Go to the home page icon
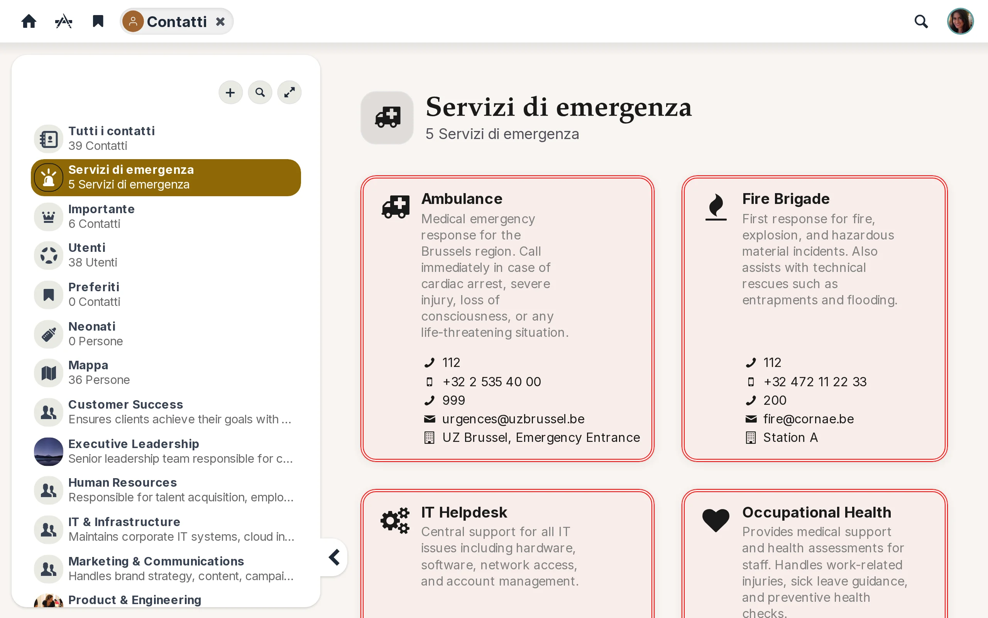The image size is (988, 618). point(29,21)
